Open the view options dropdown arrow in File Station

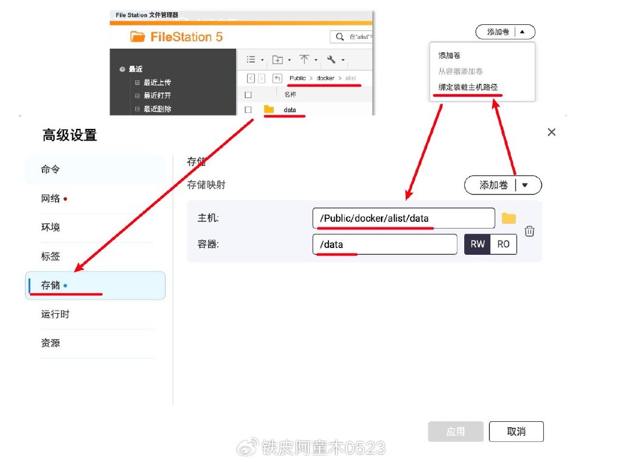pyautogui.click(x=262, y=60)
